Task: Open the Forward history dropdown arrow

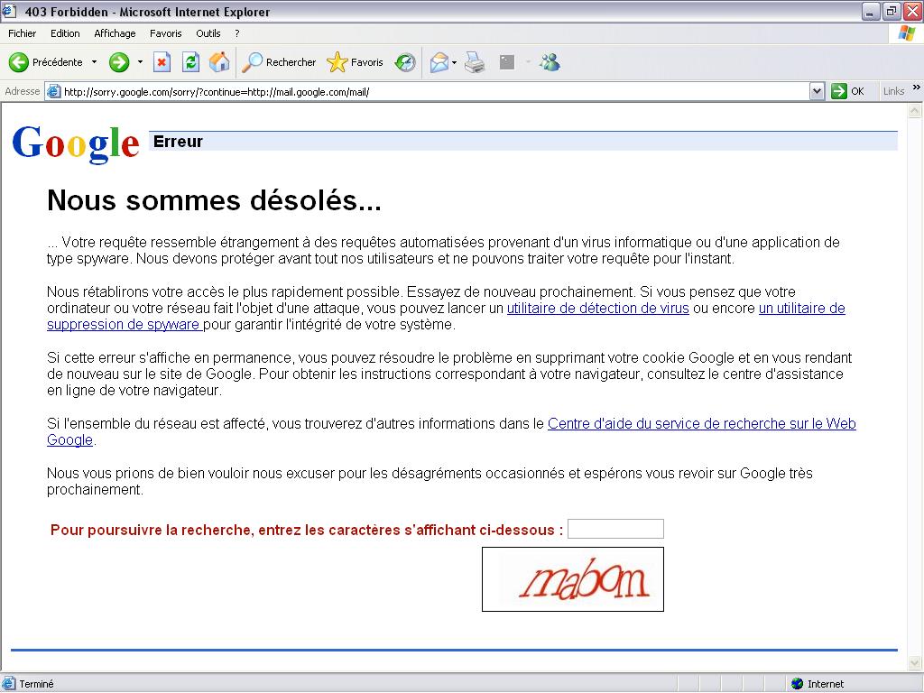Action: click(140, 62)
